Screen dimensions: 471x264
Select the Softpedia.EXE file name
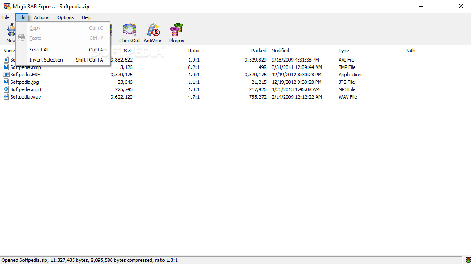pos(25,75)
